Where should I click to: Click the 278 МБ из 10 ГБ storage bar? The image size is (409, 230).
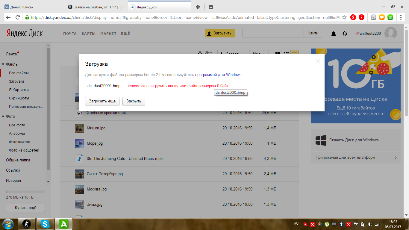pos(25,192)
